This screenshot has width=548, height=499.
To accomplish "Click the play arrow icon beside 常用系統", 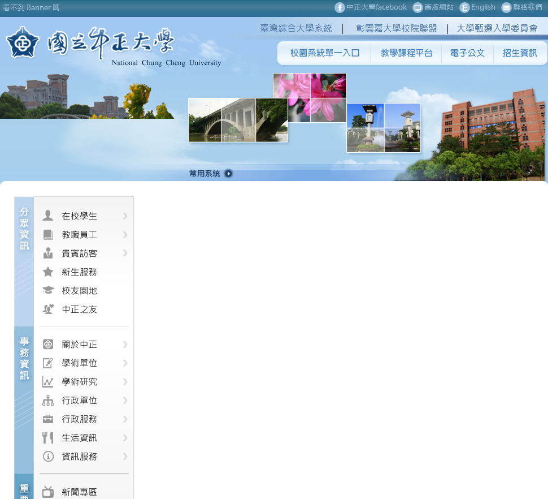I will pos(228,174).
